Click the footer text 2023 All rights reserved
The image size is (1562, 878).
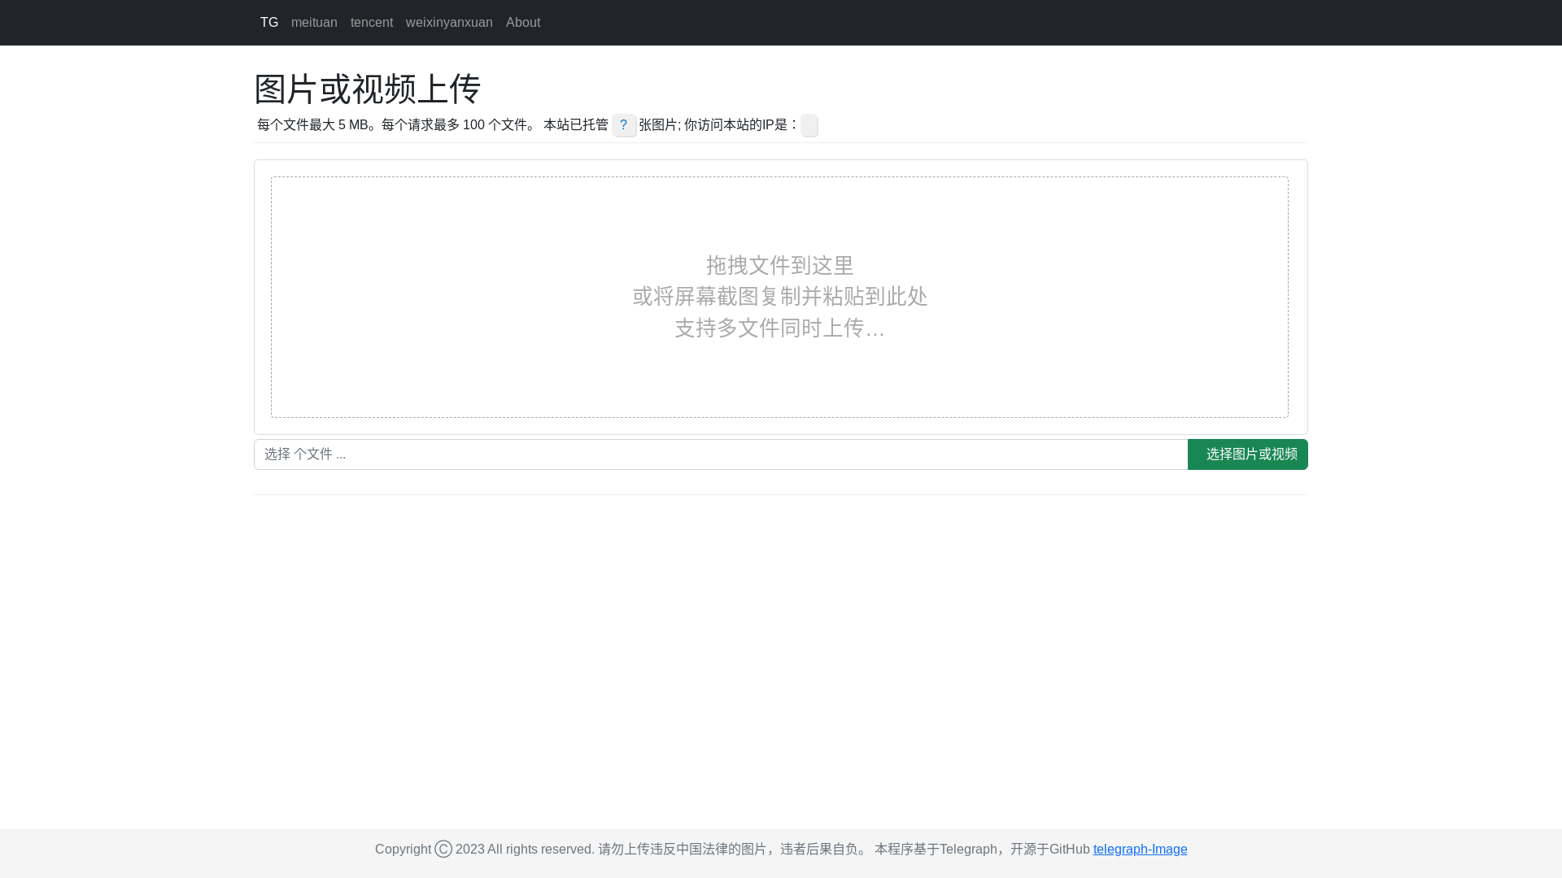click(525, 849)
